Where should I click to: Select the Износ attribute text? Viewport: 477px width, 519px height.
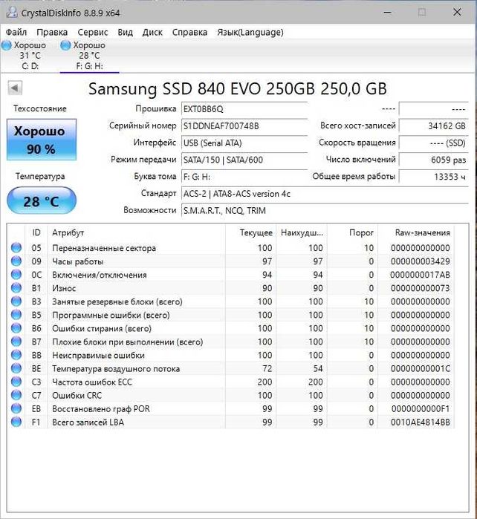[x=64, y=288]
